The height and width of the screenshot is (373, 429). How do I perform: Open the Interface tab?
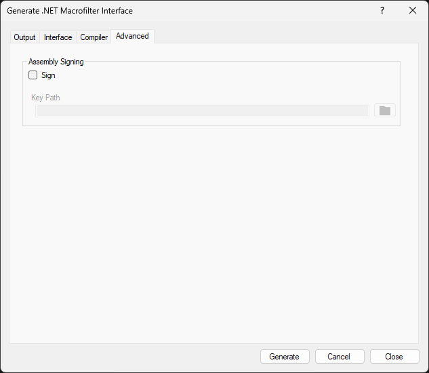pos(58,37)
